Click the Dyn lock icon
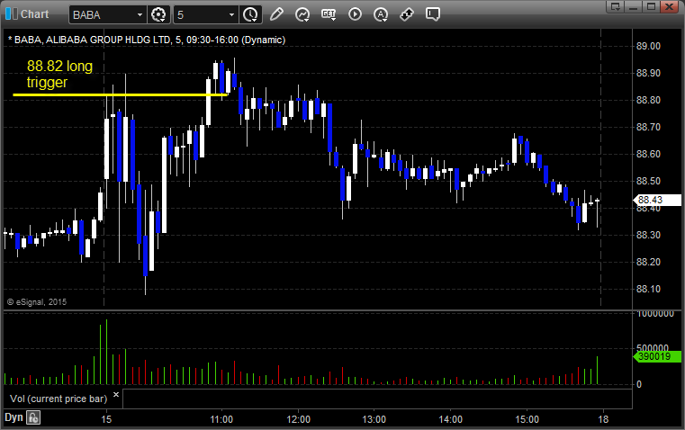Screen dimensions: 685x430 click(33, 417)
